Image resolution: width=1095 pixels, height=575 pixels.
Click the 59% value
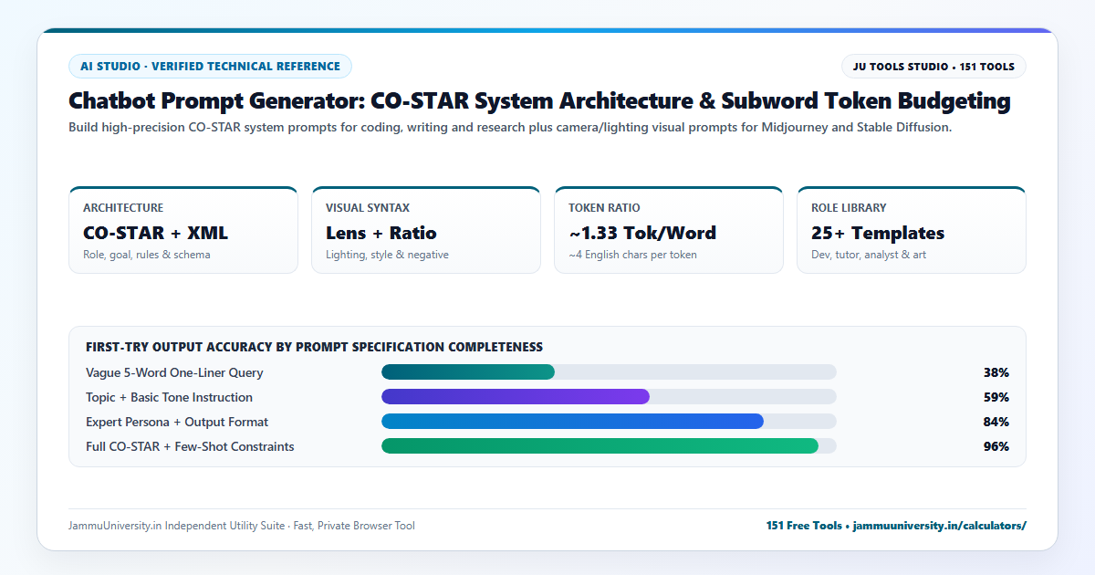tap(996, 397)
